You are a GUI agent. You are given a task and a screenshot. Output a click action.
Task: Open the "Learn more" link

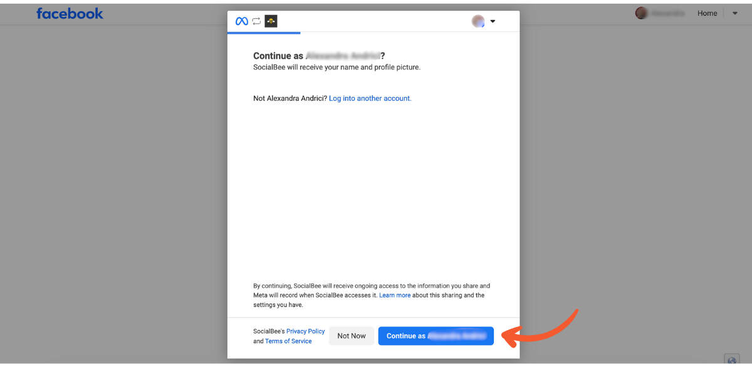(395, 295)
